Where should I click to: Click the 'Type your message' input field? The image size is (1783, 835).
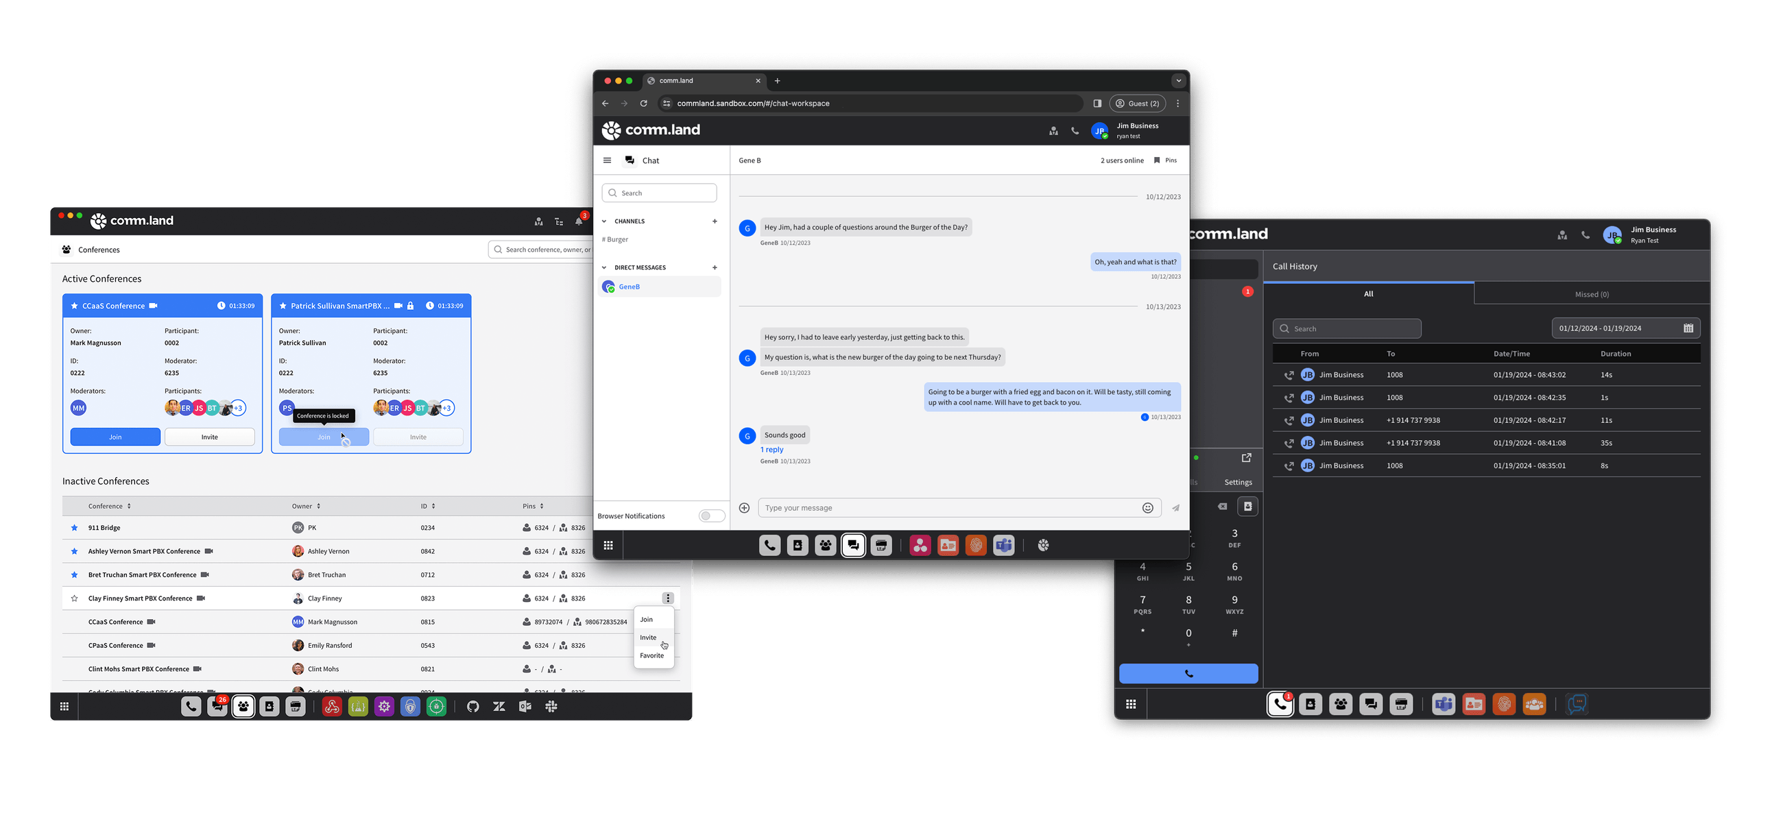pyautogui.click(x=900, y=507)
